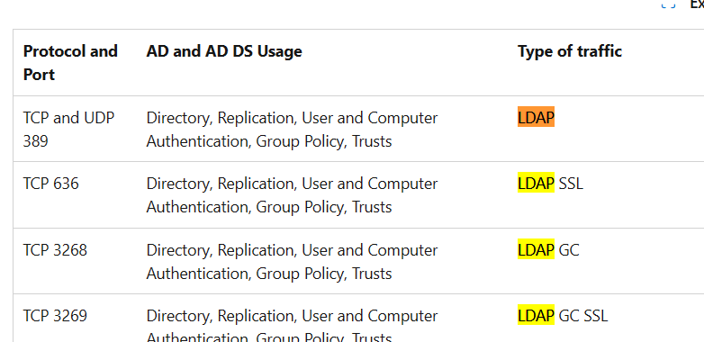Click the TCP 3268 port cell
The width and height of the screenshot is (704, 342).
[x=55, y=249]
